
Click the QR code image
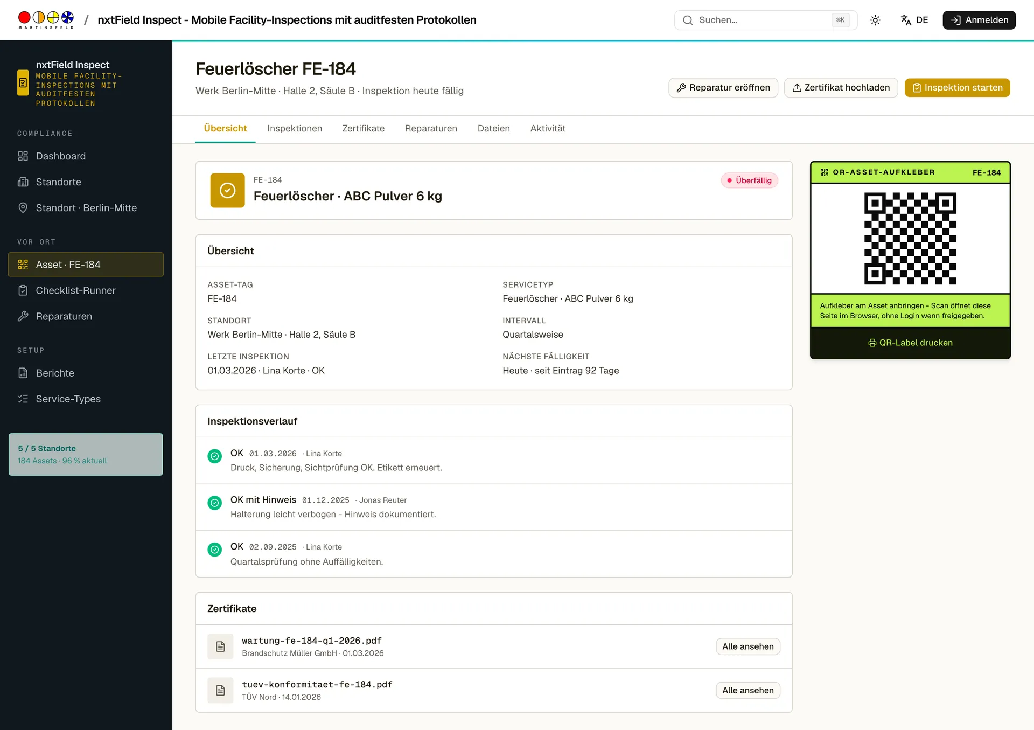coord(910,238)
